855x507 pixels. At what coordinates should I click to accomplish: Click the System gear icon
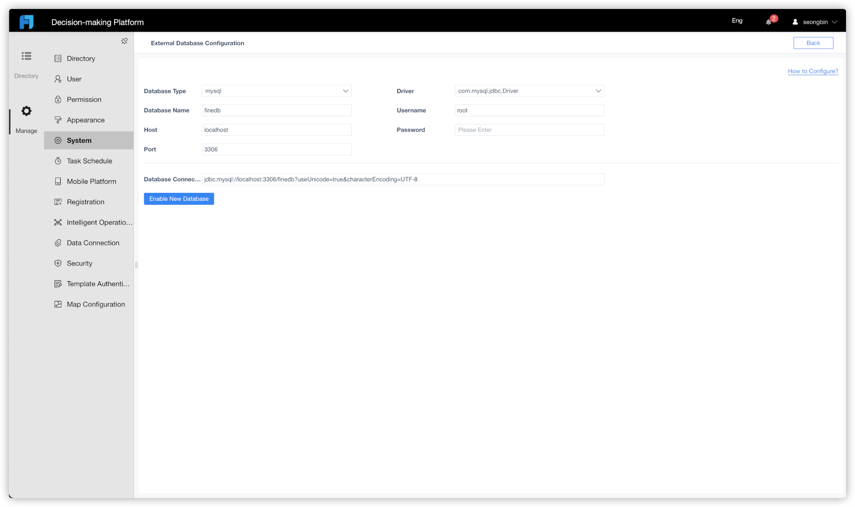pyautogui.click(x=58, y=140)
